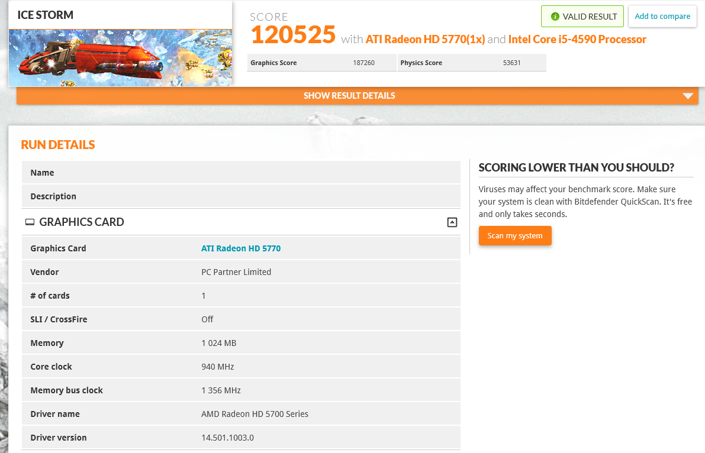Select Memory bus clock value 1 356 MHz

(221, 390)
